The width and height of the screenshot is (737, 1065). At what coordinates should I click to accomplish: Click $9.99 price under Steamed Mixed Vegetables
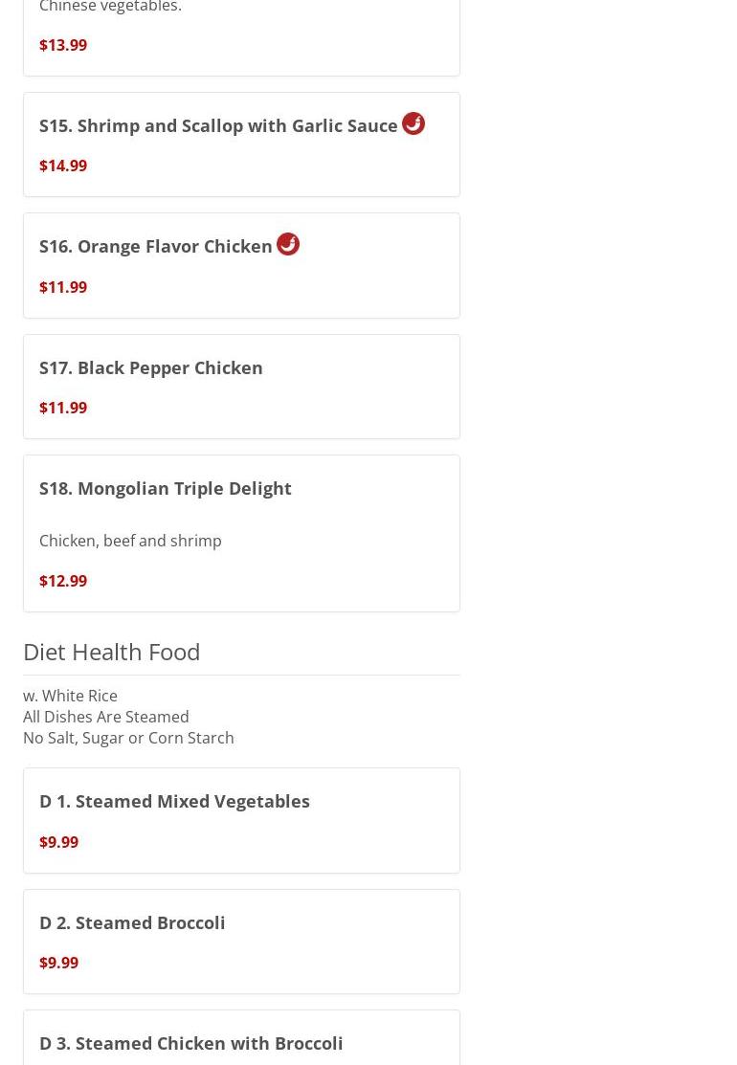coord(59,842)
